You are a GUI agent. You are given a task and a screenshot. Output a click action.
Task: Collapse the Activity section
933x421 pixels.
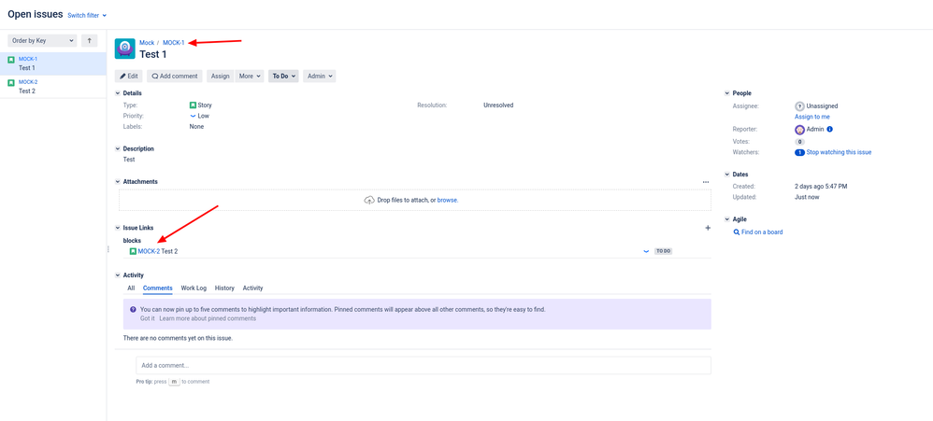(117, 275)
